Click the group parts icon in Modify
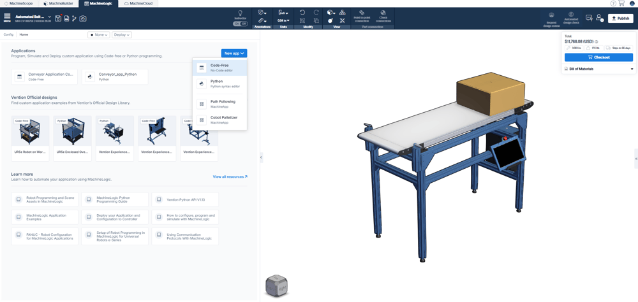 [x=316, y=20]
